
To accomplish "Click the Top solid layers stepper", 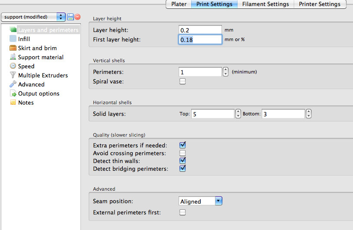I will pos(238,114).
